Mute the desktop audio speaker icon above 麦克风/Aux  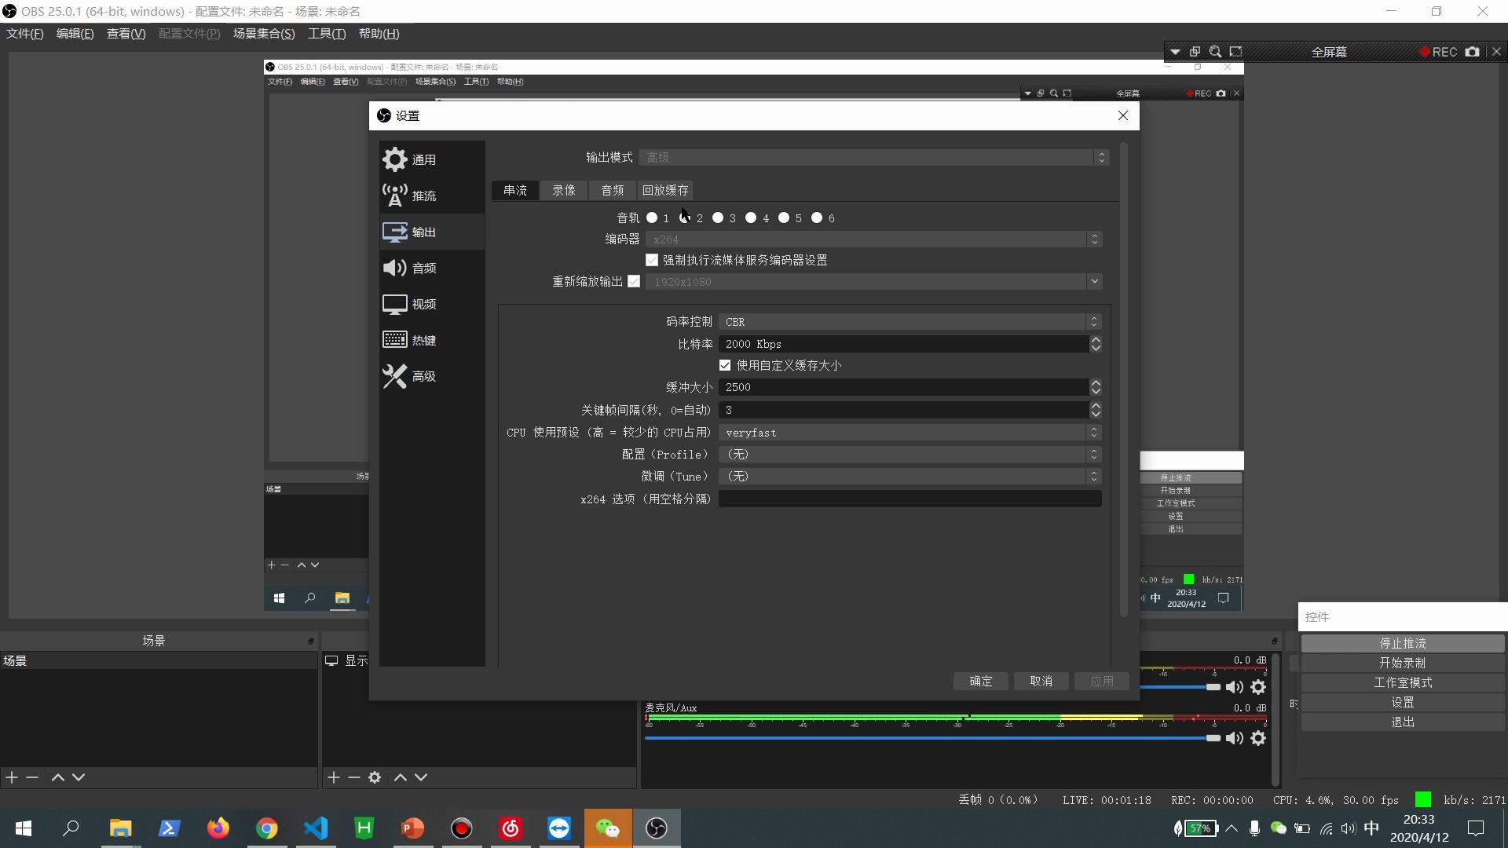coord(1235,687)
